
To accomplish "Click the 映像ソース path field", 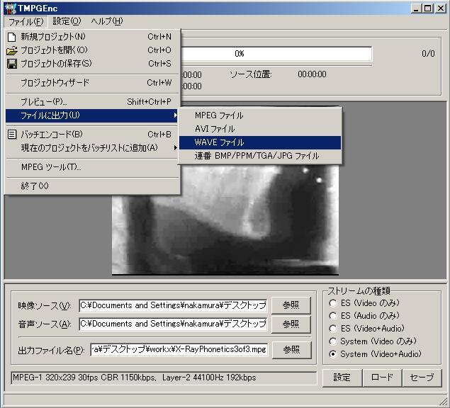I will pos(174,305).
